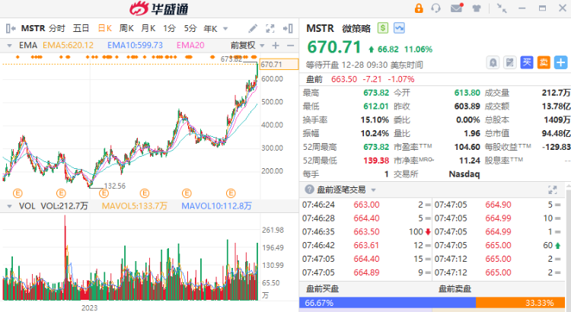Collapse left panel with arrow-bracket icon

[11, 28]
